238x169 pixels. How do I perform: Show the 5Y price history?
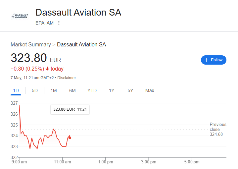[x=130, y=90]
